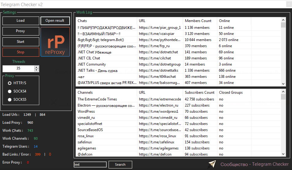Sort by the Subscribers Count column header
292x170 pixels.
(x=200, y=93)
